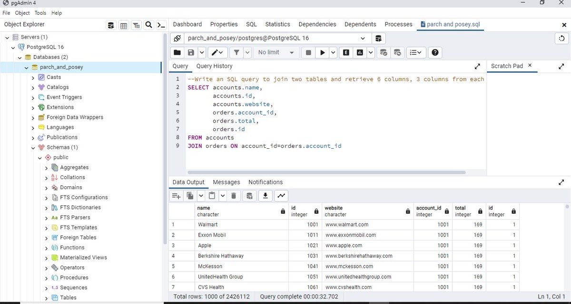Viewport: 571px width, 304px height.
Task: Open the Tools menu
Action: (x=40, y=13)
